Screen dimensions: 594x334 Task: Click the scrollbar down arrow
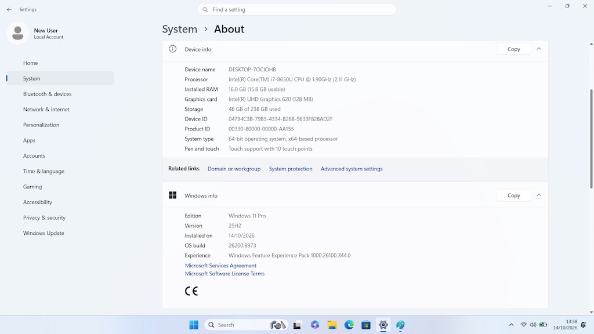[x=591, y=313]
